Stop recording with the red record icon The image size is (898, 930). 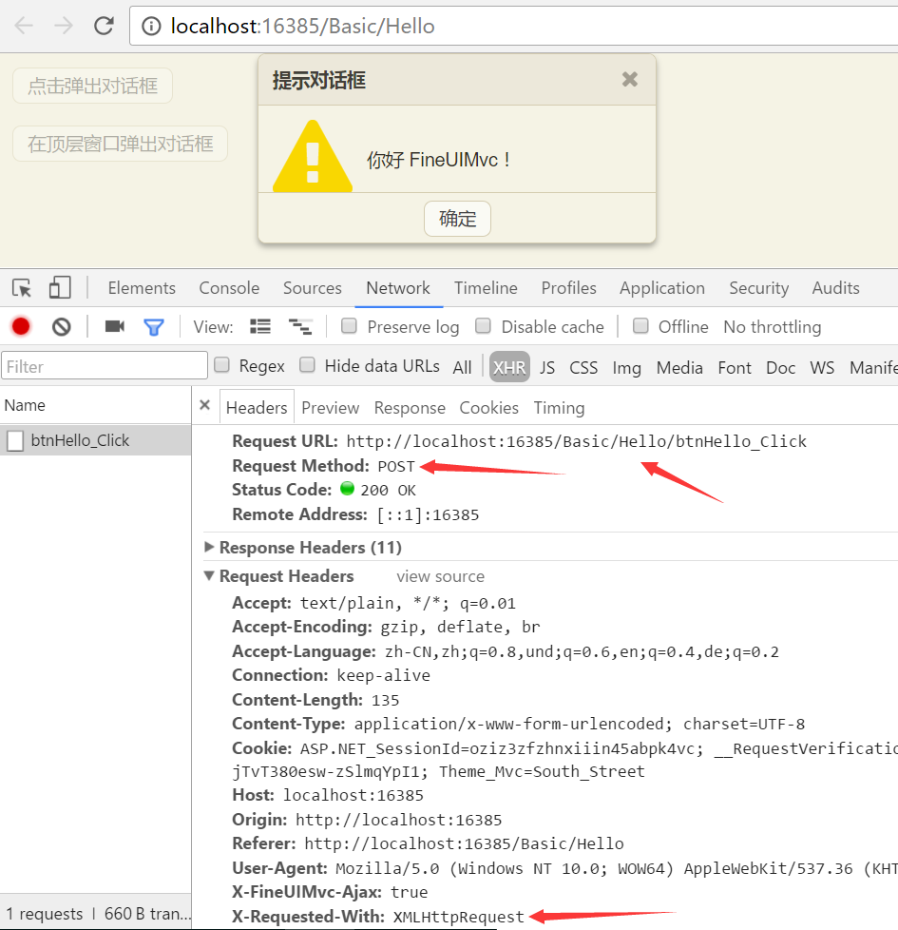(x=21, y=326)
